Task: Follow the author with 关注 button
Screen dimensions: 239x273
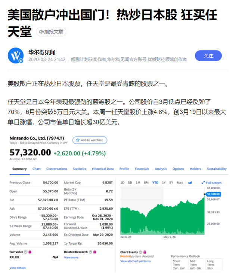Action: click(208, 56)
